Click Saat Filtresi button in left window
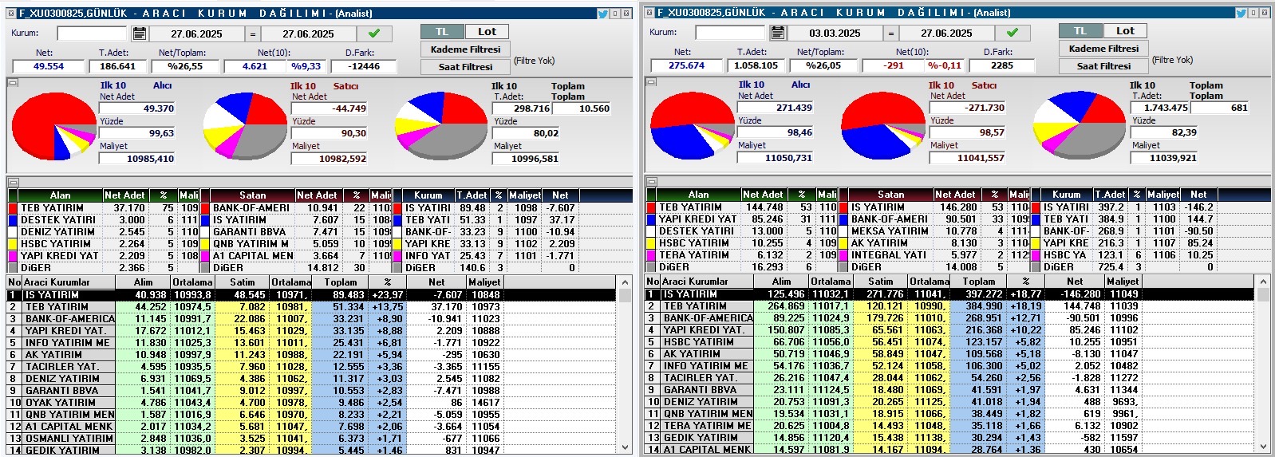Image resolution: width=1275 pixels, height=457 pixels. tap(465, 67)
